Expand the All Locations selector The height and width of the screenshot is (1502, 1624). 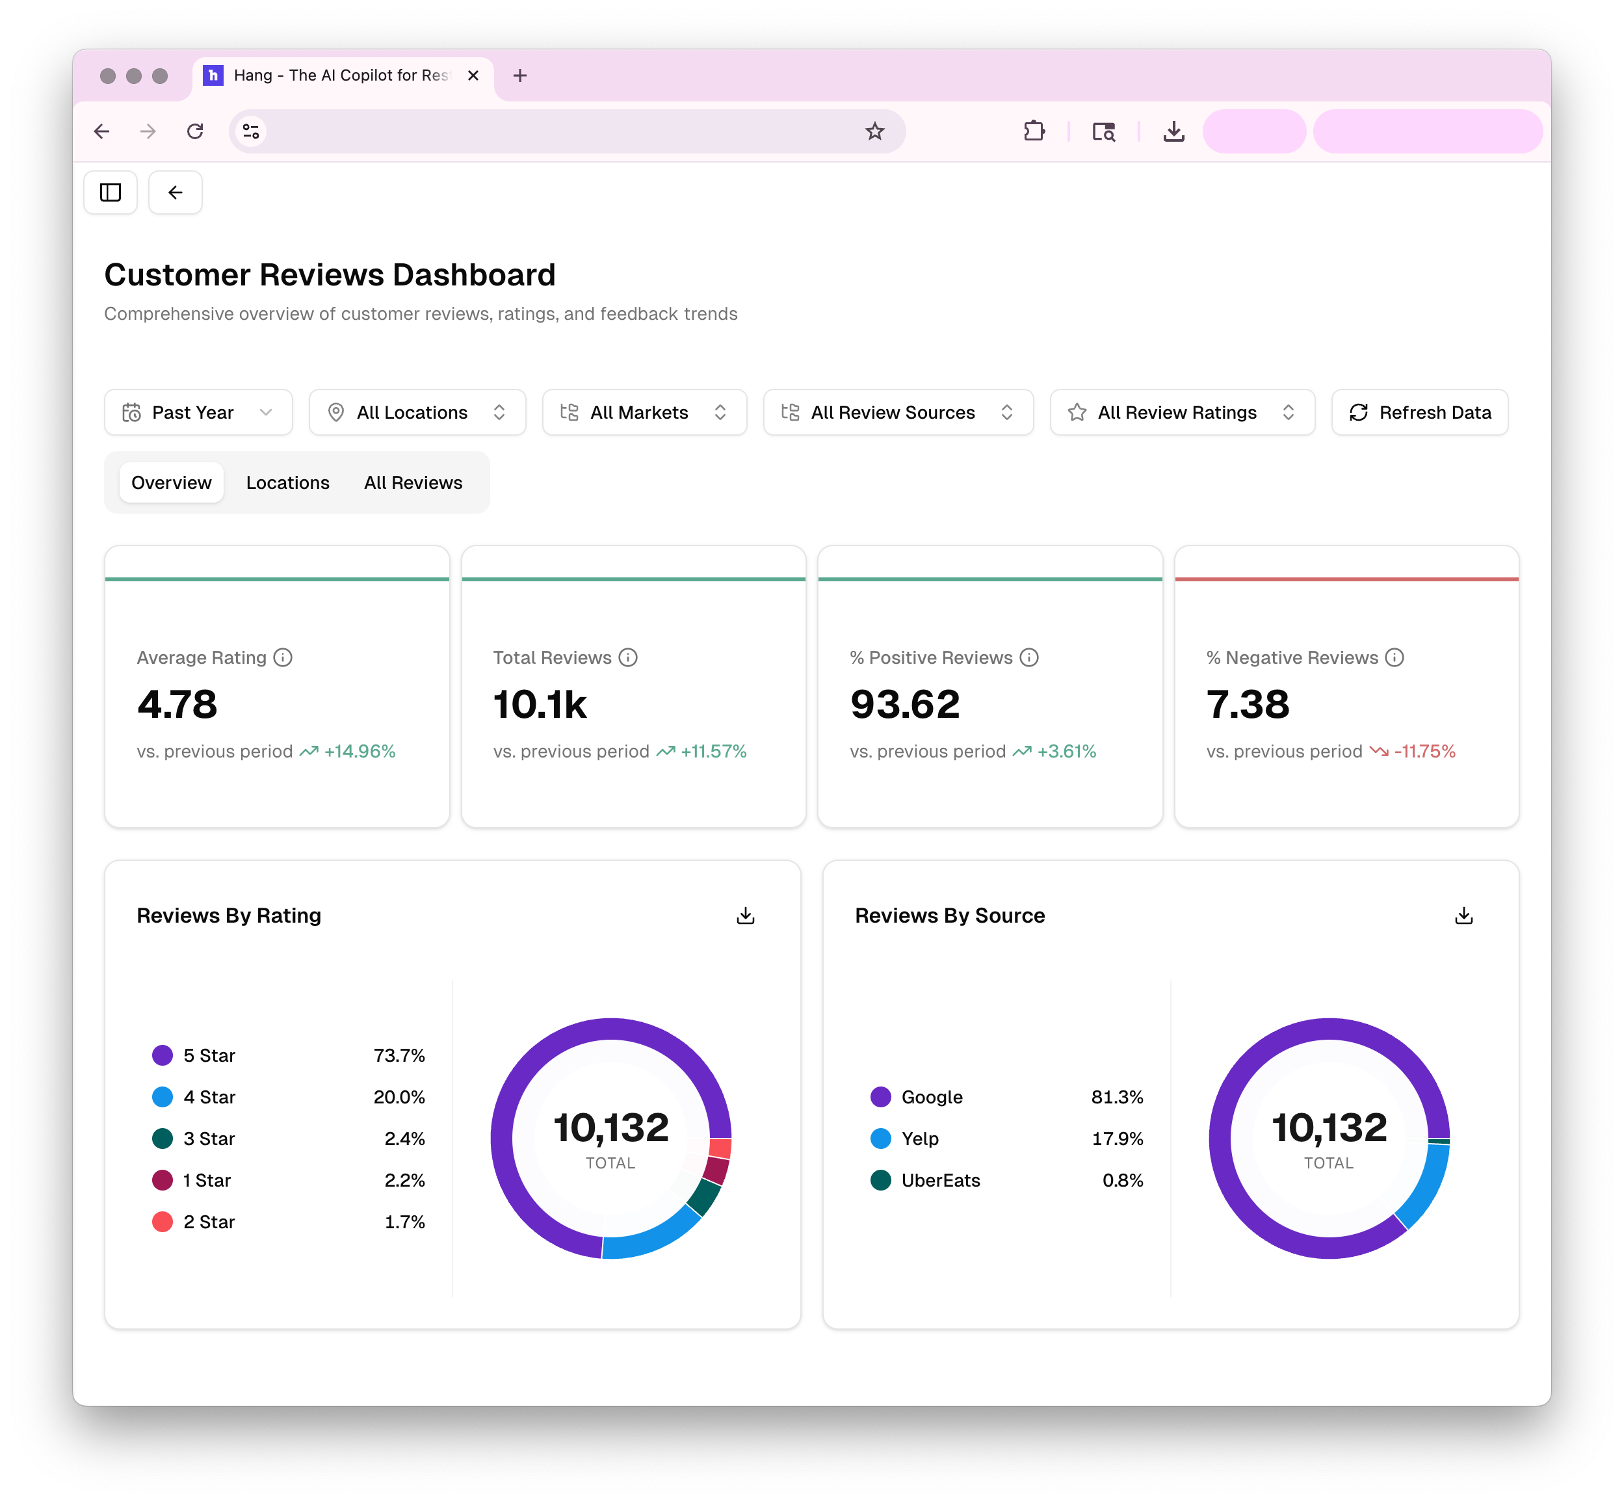(x=418, y=413)
